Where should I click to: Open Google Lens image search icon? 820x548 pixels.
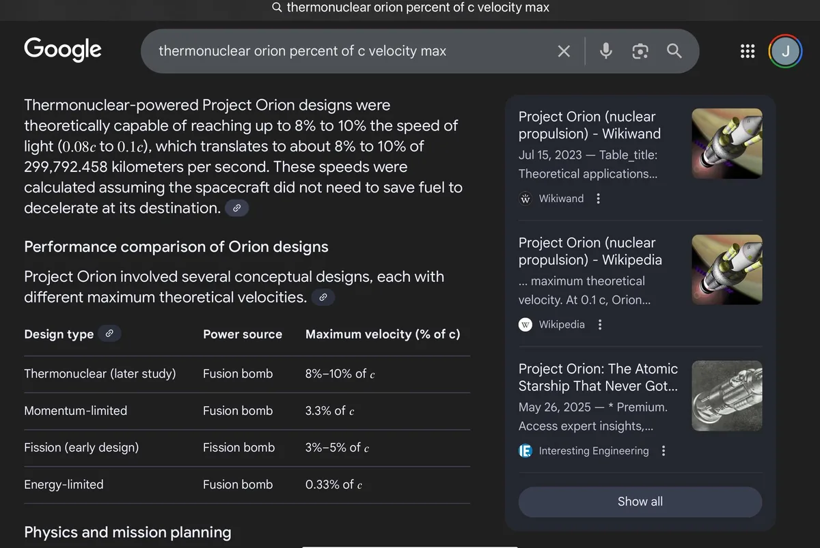coord(640,51)
